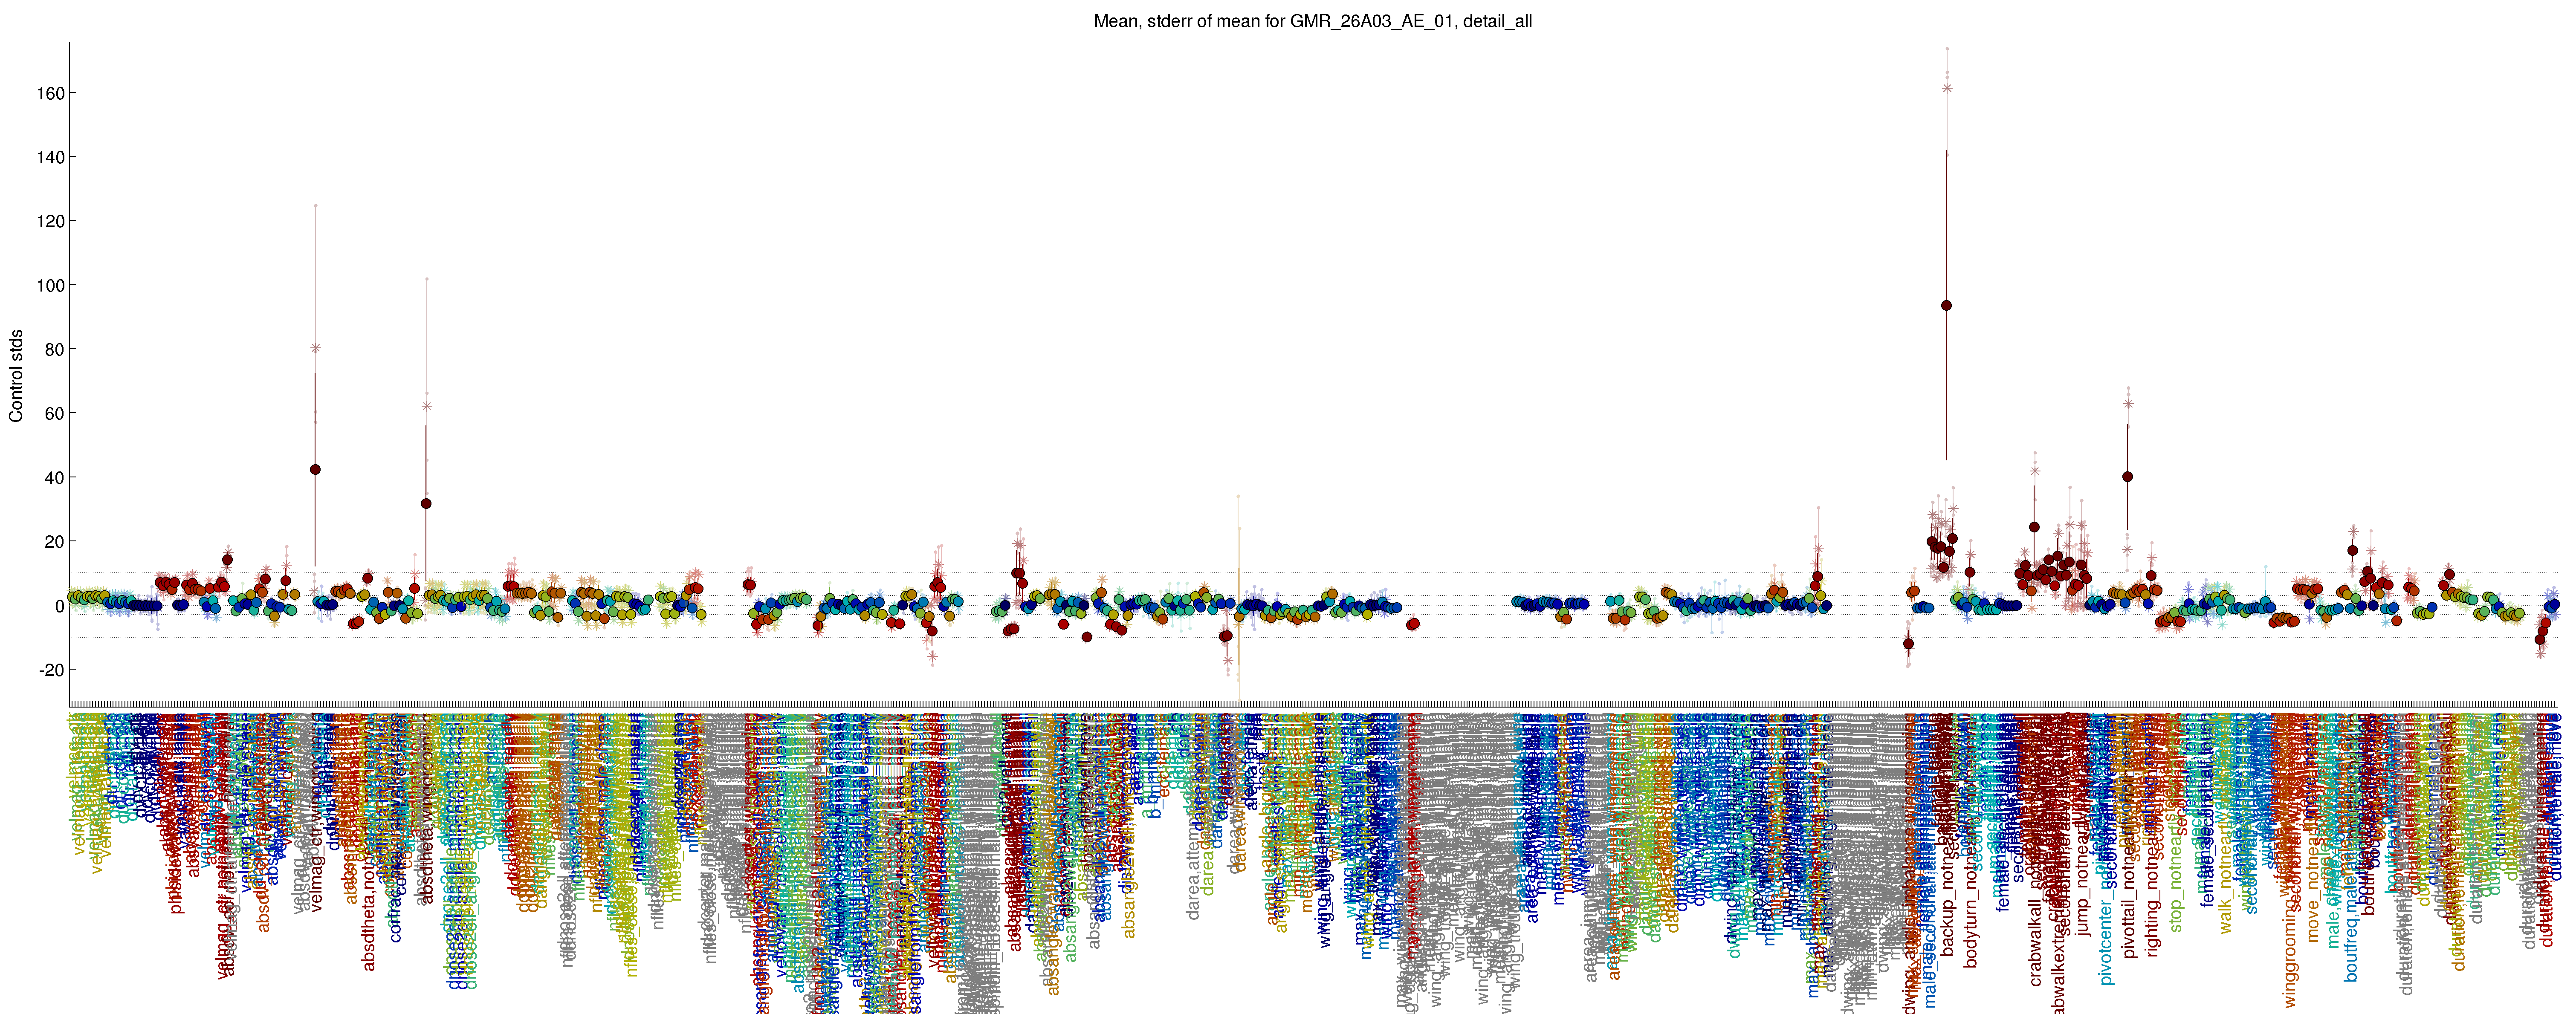Select the dark dot near 40 on right

[2127, 477]
